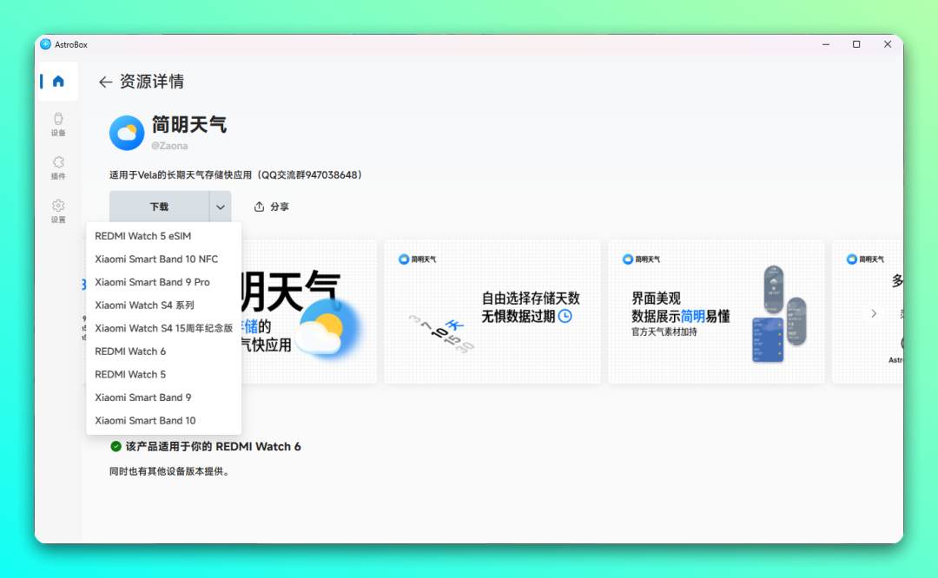Open the 设备 (devices) panel in sidebar
Viewport: 938px width, 578px height.
[57, 123]
